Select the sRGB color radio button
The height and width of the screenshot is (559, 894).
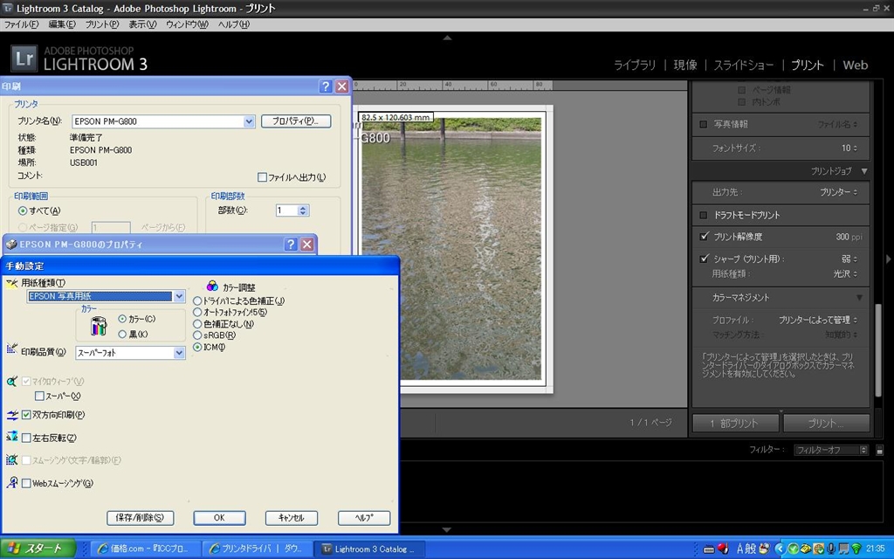point(197,335)
